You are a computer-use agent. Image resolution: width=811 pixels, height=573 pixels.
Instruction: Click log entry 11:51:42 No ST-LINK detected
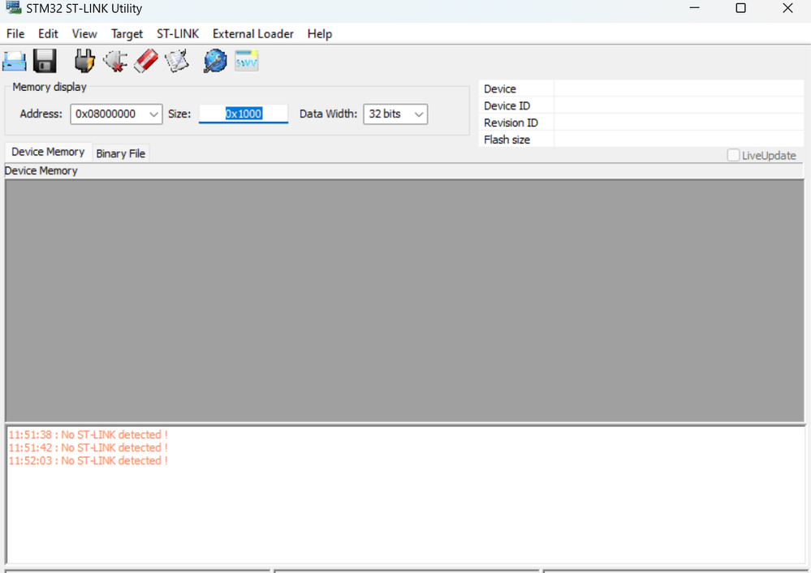88,448
